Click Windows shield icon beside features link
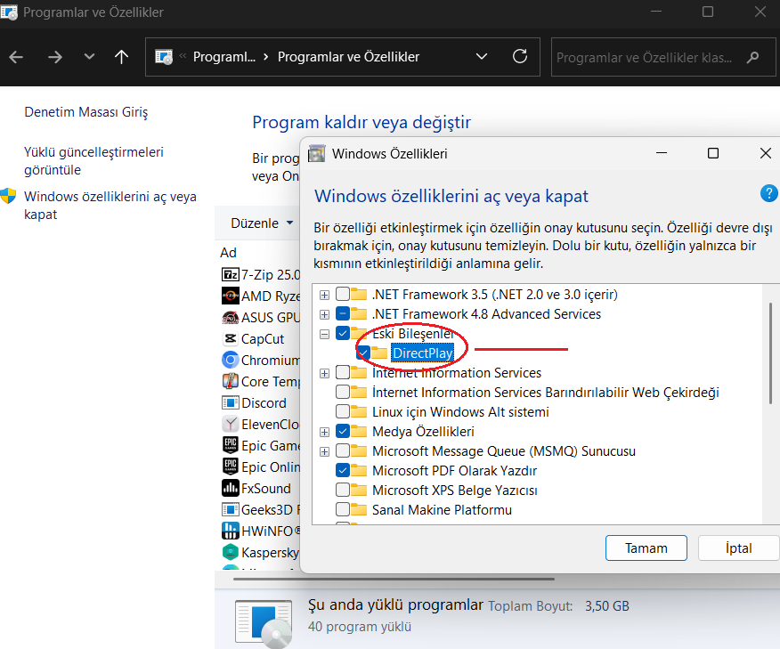This screenshot has height=649, width=780. 8,196
